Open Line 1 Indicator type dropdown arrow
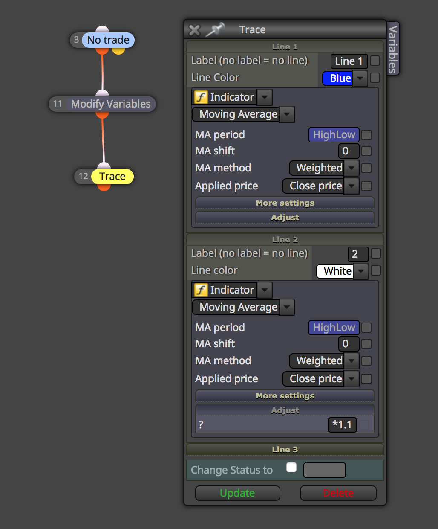 coord(265,97)
